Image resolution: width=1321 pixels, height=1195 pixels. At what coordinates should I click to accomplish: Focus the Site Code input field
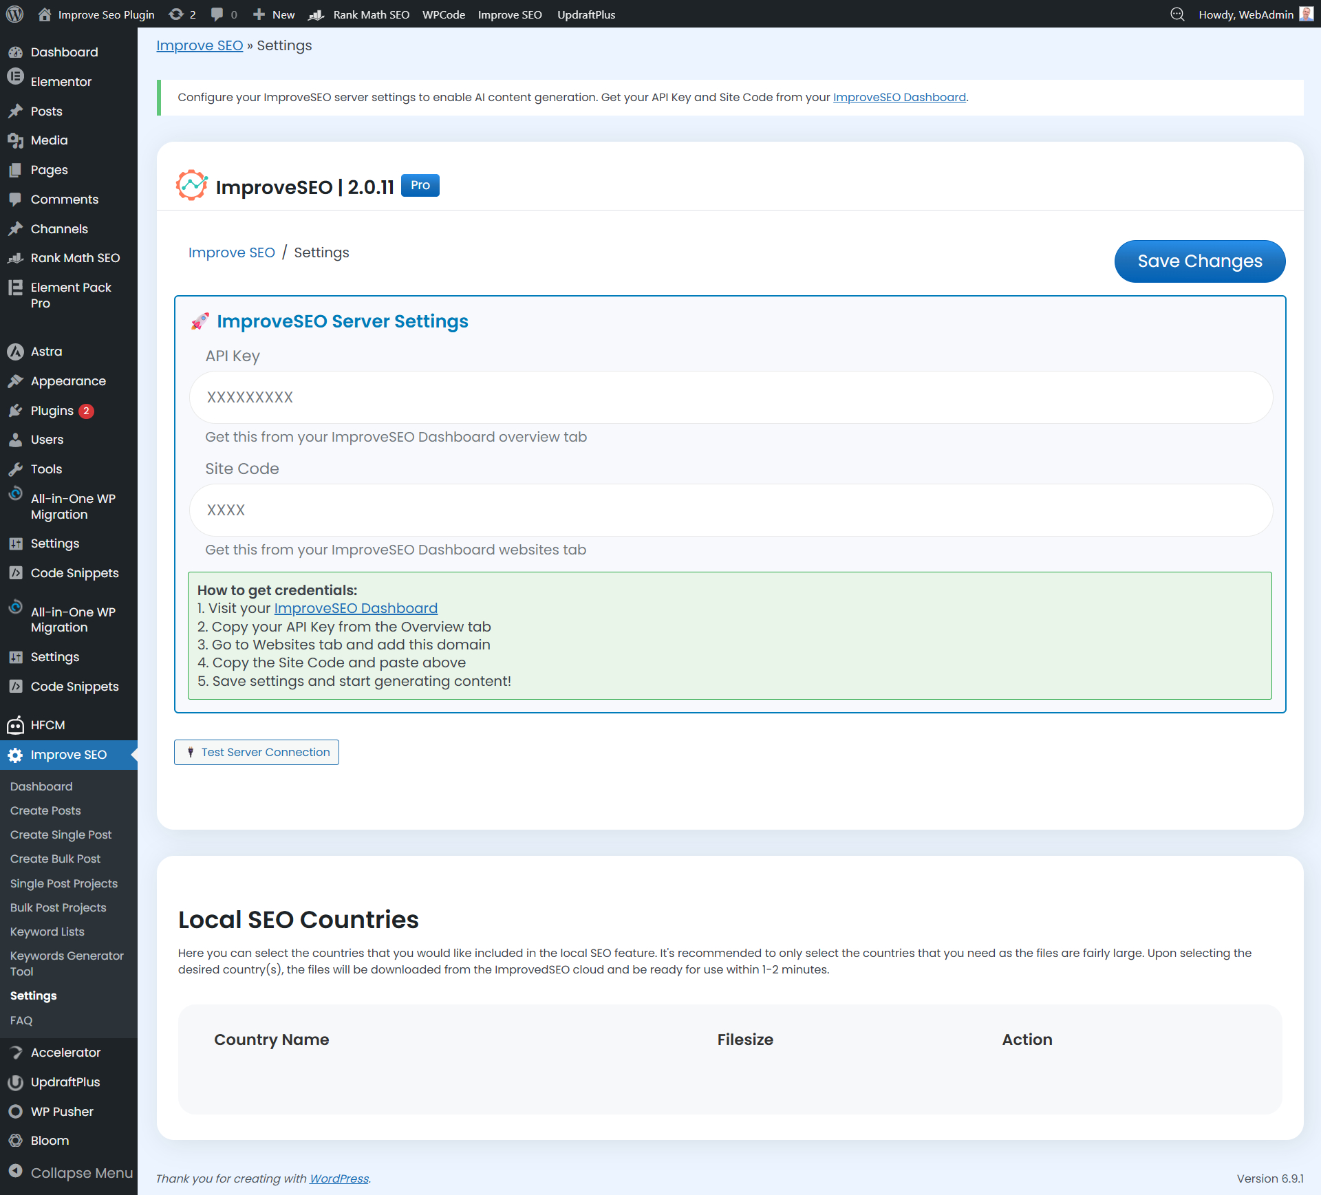click(731, 510)
